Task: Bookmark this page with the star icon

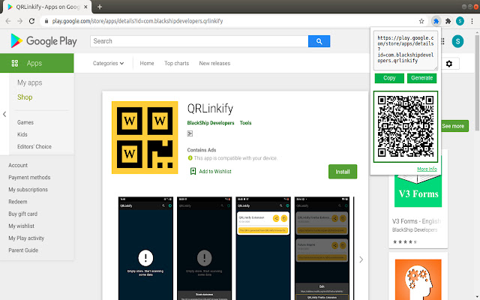Action: tap(421, 21)
